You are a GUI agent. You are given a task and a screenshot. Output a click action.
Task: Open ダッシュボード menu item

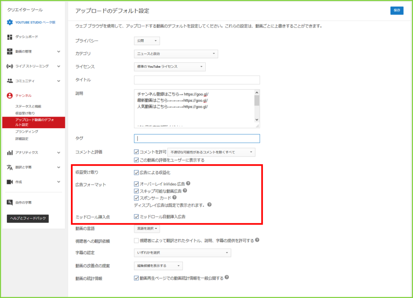click(27, 37)
